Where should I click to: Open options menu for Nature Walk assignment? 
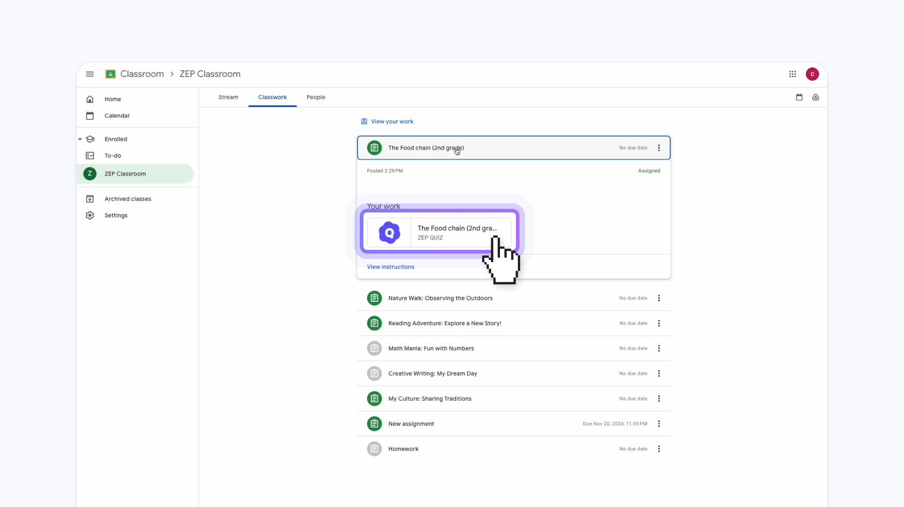659,298
